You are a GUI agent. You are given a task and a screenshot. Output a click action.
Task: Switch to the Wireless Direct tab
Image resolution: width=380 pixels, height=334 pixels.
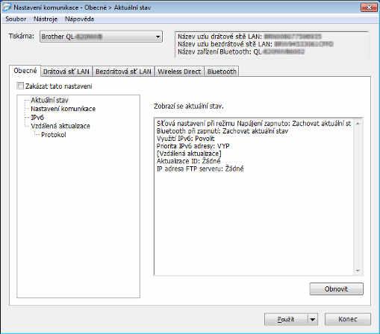(179, 72)
